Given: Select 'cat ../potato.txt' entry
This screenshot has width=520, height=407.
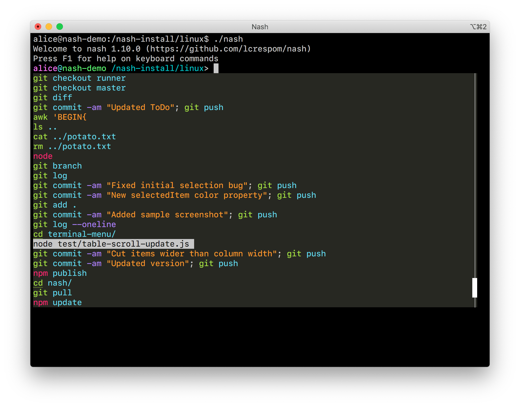Looking at the screenshot, I should (x=75, y=137).
